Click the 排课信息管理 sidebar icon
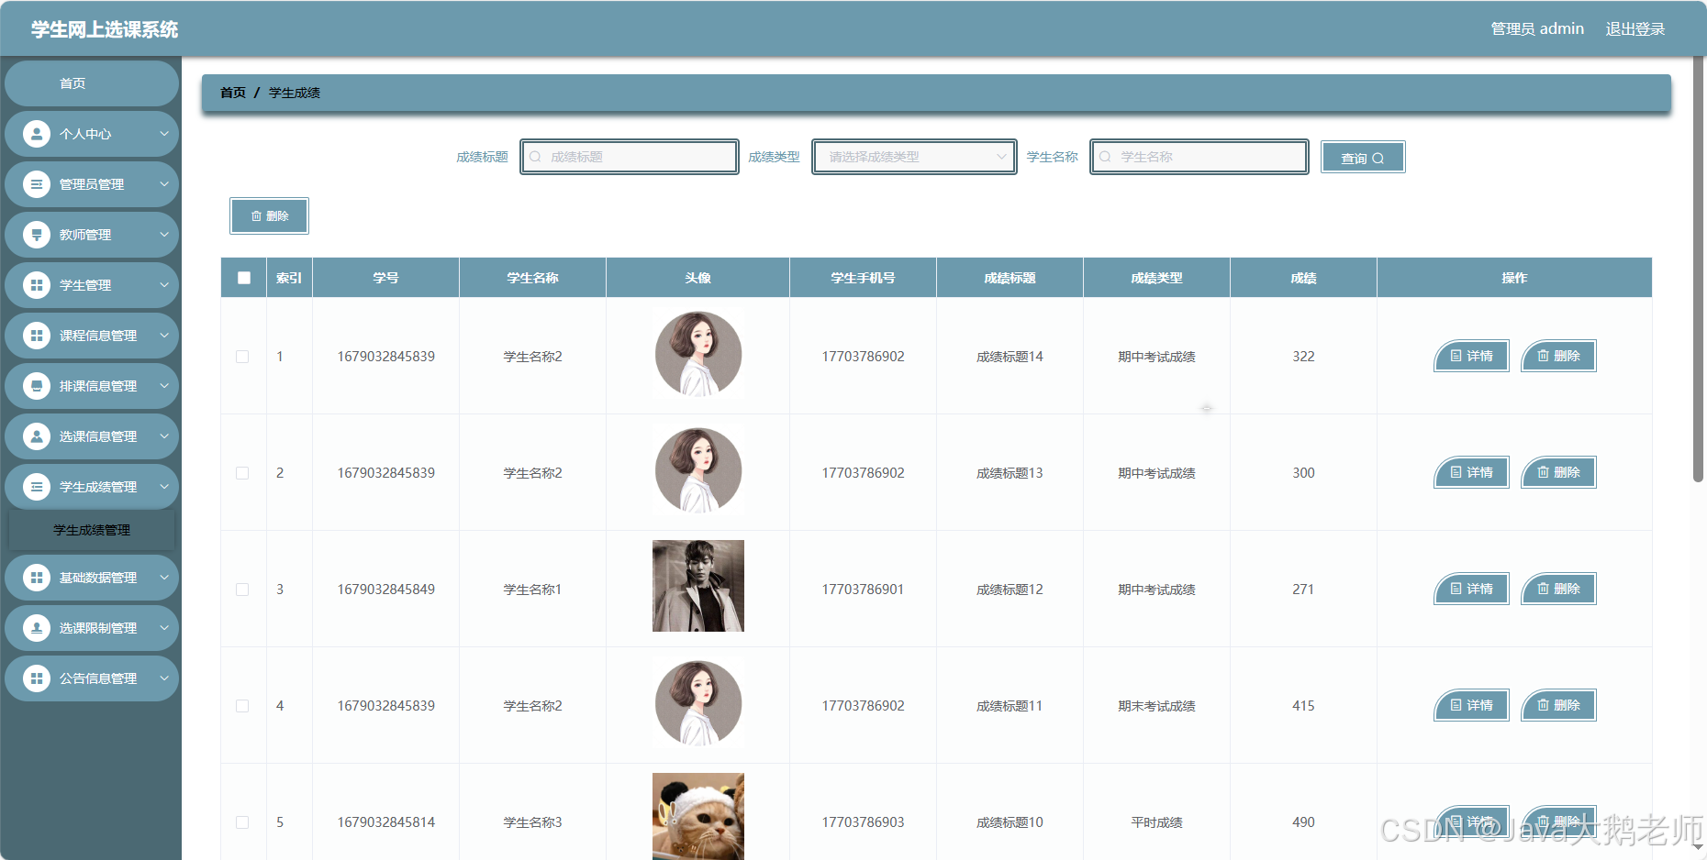This screenshot has height=860, width=1707. coord(37,386)
